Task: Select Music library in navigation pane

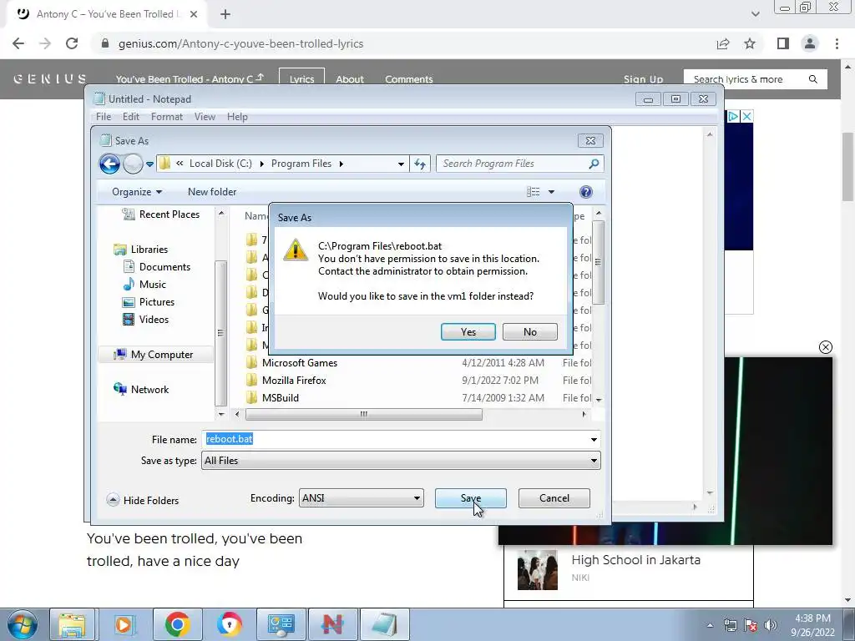Action: (x=145, y=285)
